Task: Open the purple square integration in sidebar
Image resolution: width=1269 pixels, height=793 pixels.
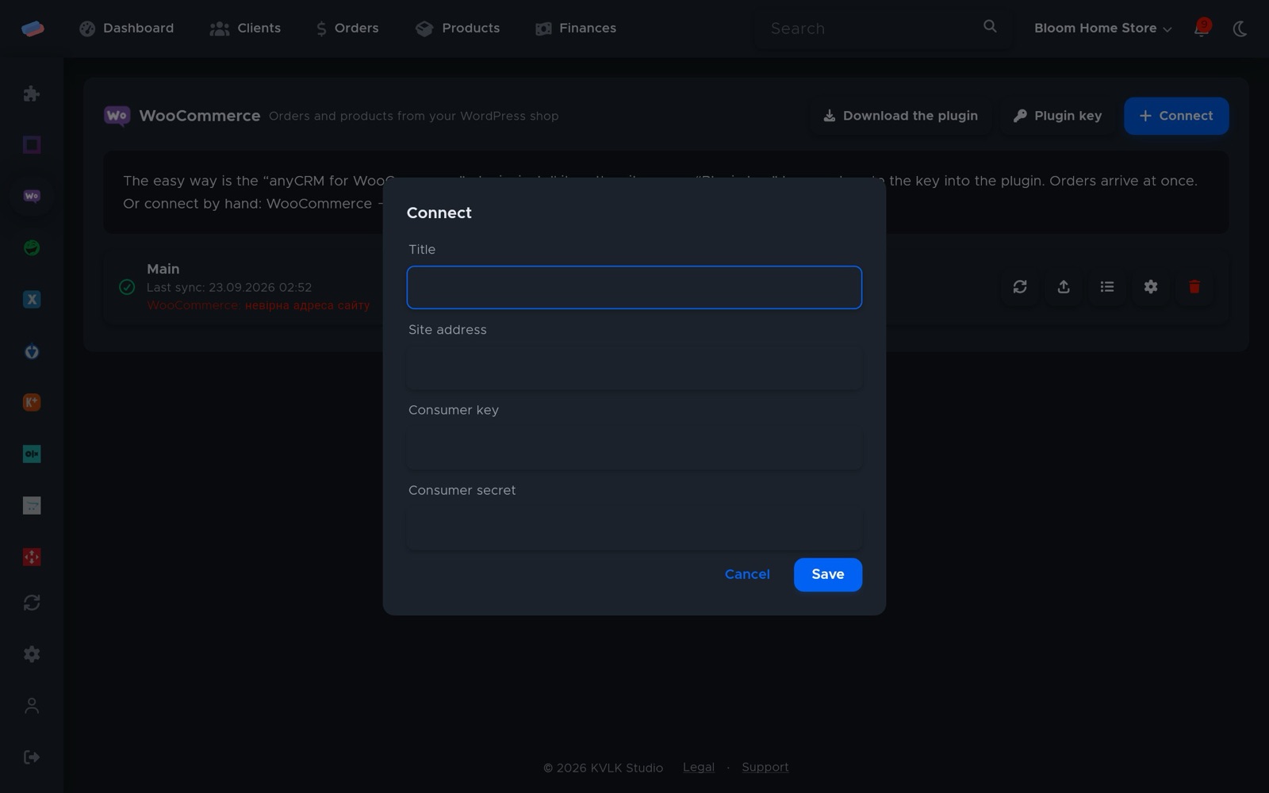Action: click(32, 144)
